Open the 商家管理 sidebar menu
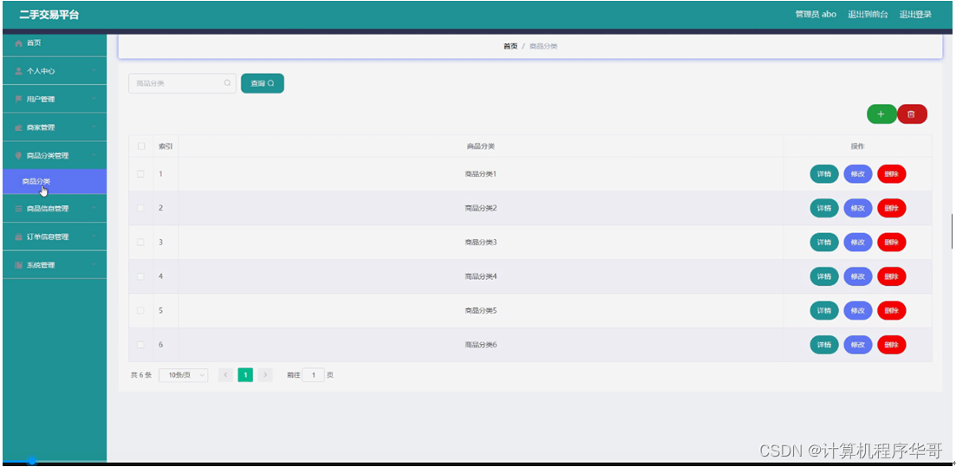Image resolution: width=956 pixels, height=467 pixels. coord(55,127)
